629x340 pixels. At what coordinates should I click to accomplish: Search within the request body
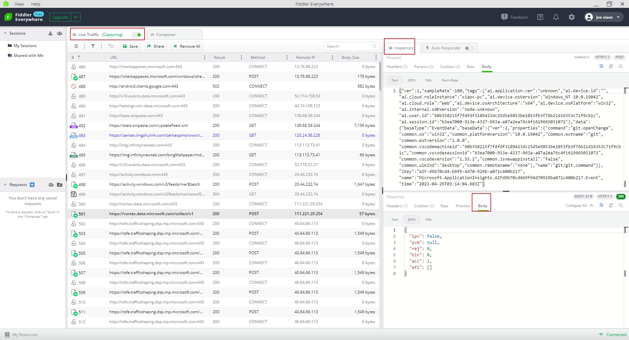click(621, 66)
